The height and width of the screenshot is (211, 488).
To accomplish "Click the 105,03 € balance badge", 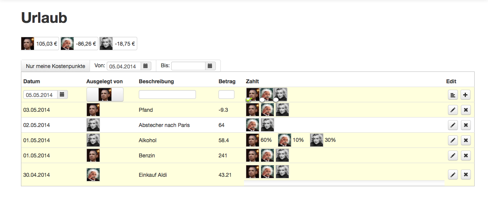I will (x=40, y=44).
